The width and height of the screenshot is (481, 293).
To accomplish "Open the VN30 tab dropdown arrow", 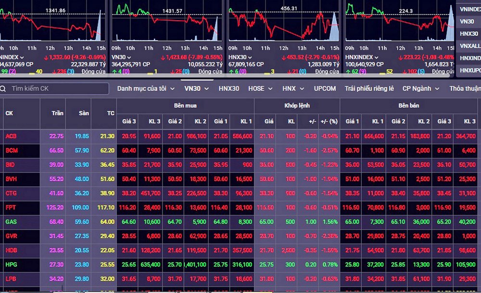I will (x=206, y=88).
